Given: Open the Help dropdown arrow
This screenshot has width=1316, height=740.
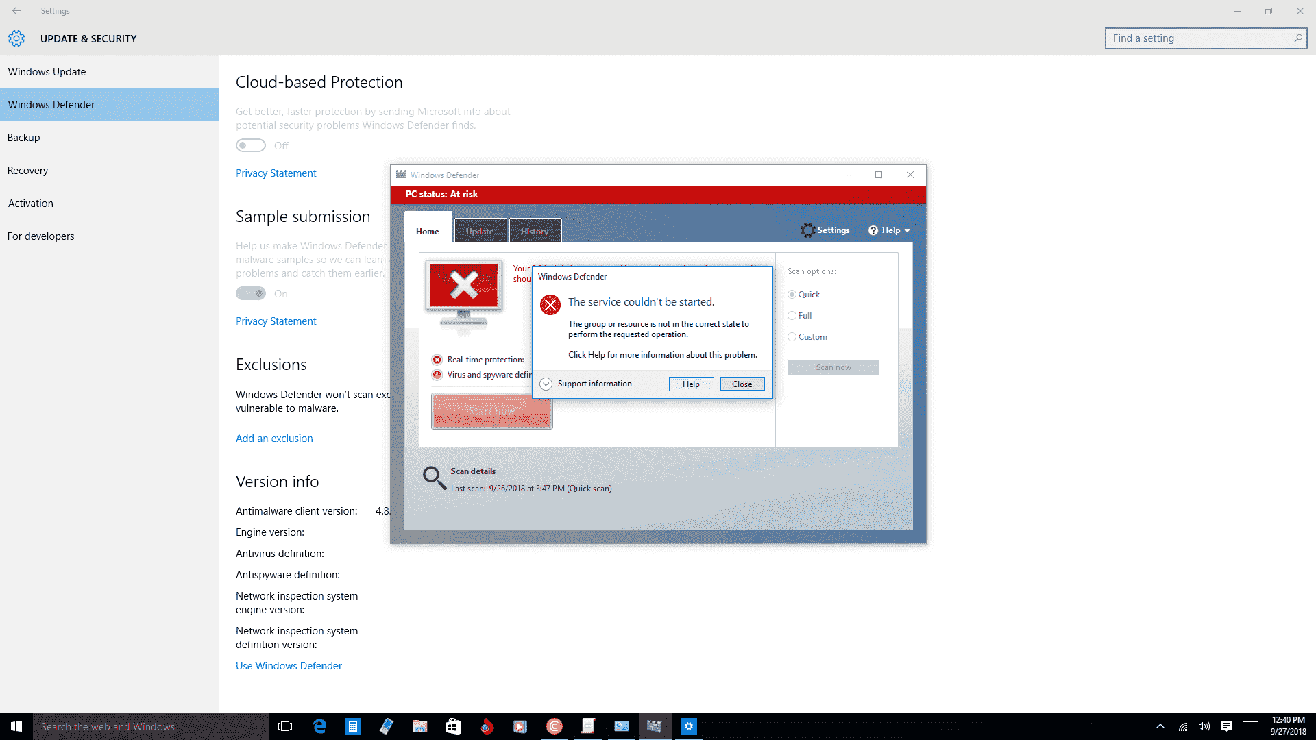Looking at the screenshot, I should pos(907,231).
